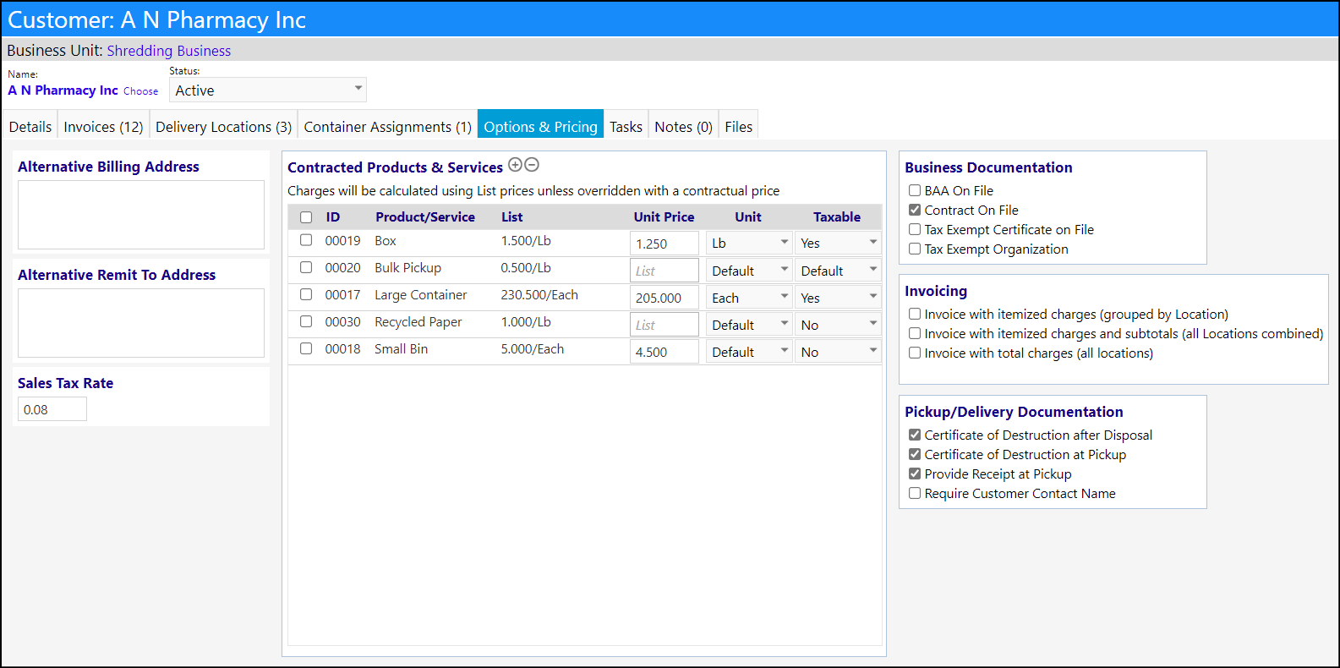Viewport: 1340px width, 668px height.
Task: Edit Large Container unit price 205.000
Action: 665,298
